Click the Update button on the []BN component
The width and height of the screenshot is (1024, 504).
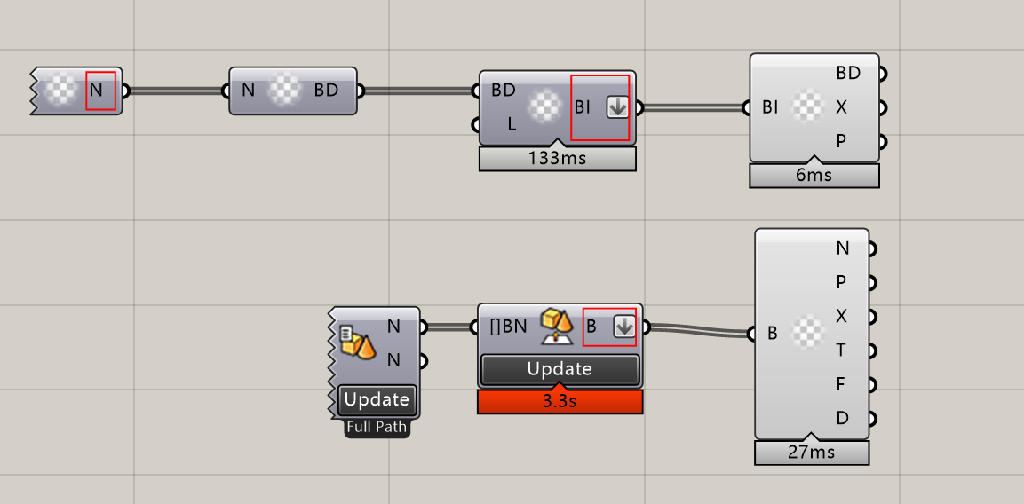[560, 369]
